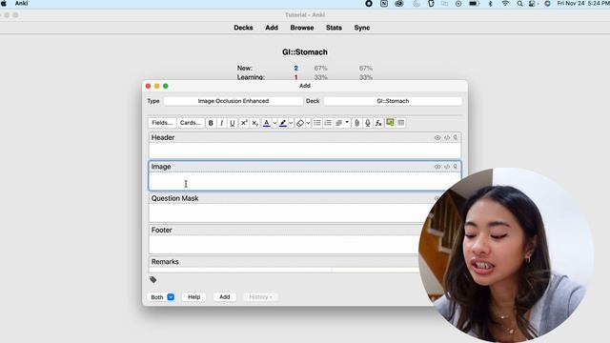
Task: Open the Both dropdown at bottom
Action: pyautogui.click(x=162, y=297)
